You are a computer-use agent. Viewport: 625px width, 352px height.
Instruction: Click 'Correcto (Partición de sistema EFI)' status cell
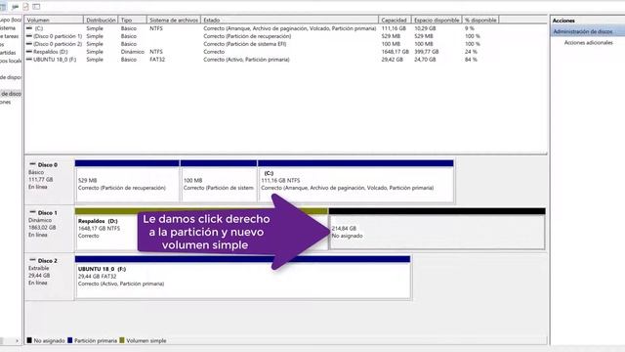click(245, 44)
